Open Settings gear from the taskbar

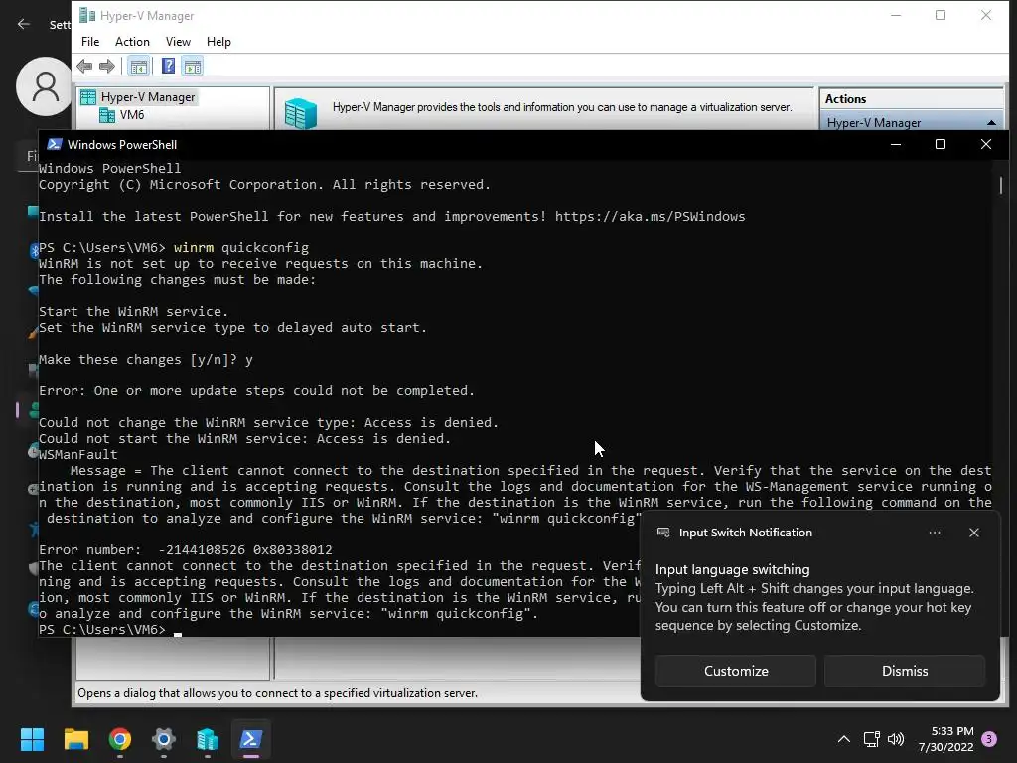click(x=164, y=739)
